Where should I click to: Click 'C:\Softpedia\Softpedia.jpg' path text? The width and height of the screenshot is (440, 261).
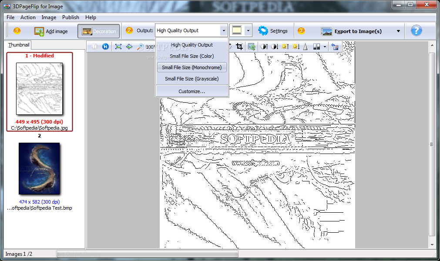[39, 128]
